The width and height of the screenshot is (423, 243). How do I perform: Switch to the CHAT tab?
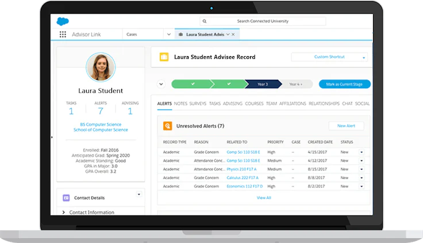click(x=347, y=103)
